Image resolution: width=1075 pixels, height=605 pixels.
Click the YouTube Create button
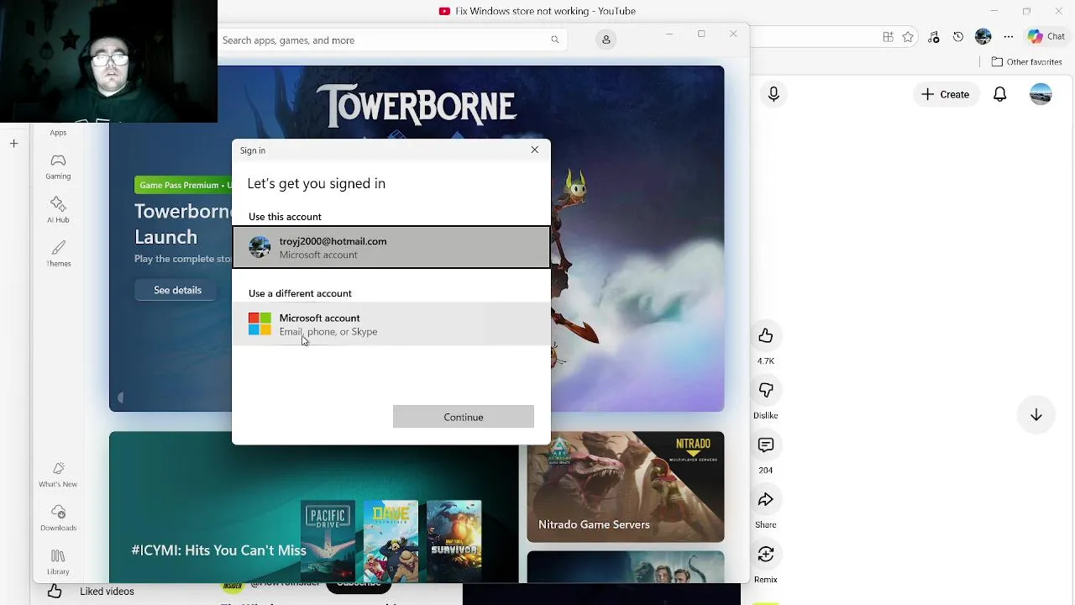click(945, 94)
